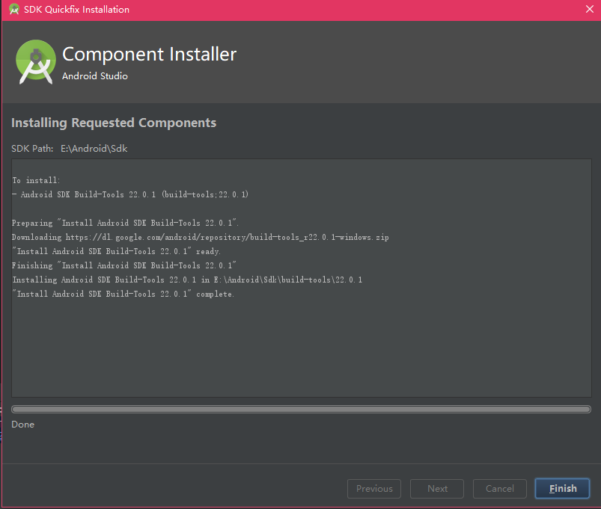
Task: Click the Finish button
Action: (x=562, y=488)
